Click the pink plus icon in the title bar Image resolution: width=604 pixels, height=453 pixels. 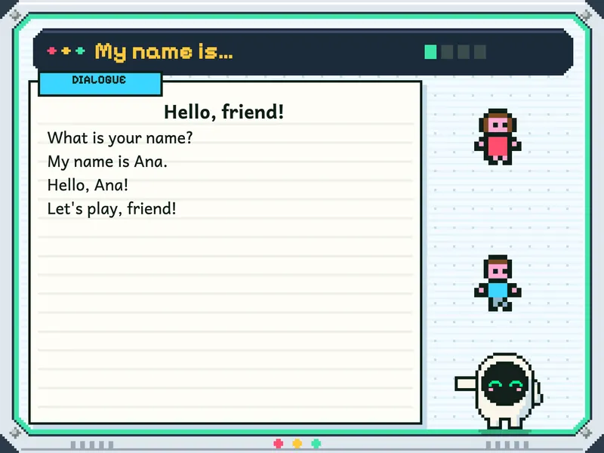pos(51,51)
